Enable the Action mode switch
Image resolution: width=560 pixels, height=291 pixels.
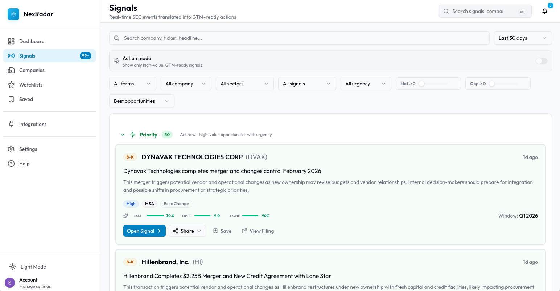[541, 61]
